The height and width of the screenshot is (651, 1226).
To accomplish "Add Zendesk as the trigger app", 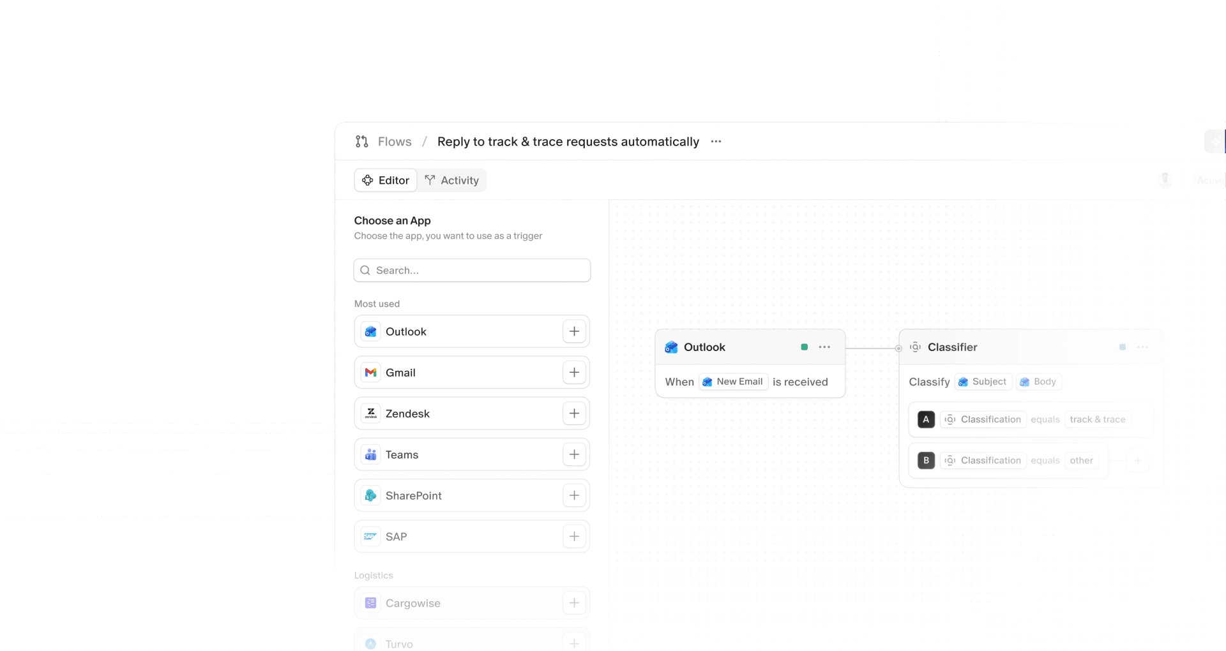I will (574, 414).
